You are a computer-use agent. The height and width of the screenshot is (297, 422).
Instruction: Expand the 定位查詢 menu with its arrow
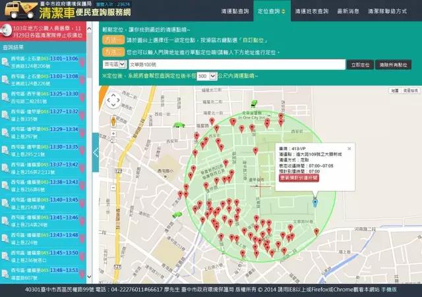[x=283, y=12]
